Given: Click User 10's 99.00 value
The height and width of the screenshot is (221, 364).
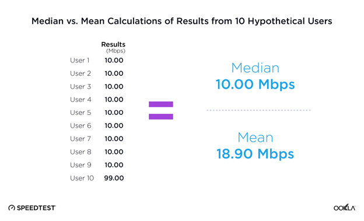Looking at the screenshot, I should [114, 178].
